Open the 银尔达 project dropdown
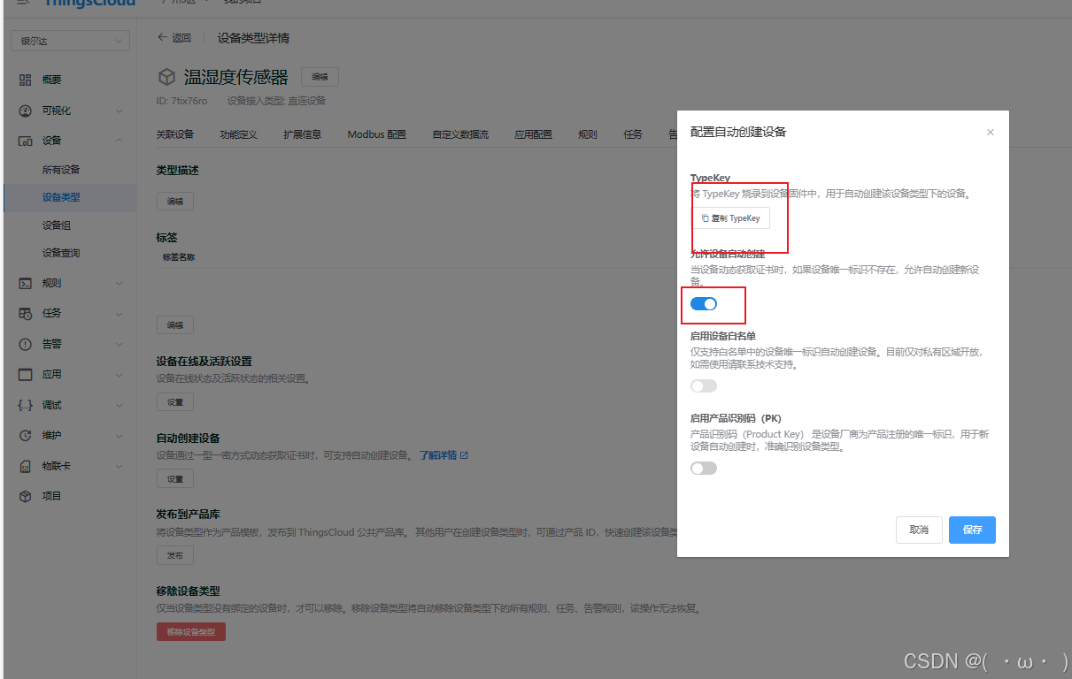This screenshot has width=1072, height=679. tap(70, 41)
